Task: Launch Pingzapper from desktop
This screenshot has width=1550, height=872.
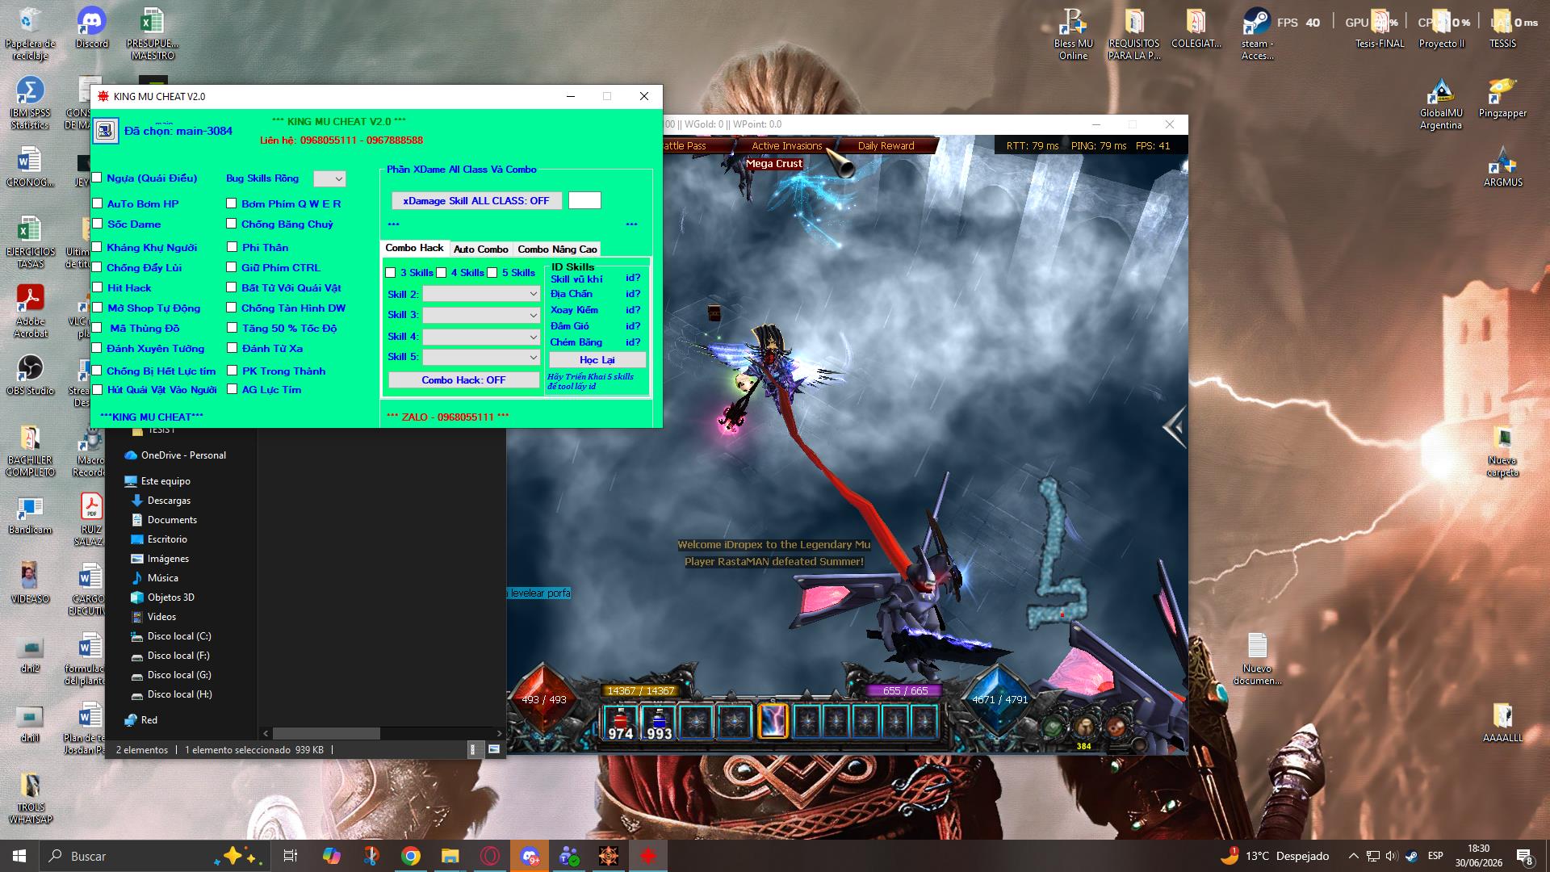Action: (x=1502, y=98)
